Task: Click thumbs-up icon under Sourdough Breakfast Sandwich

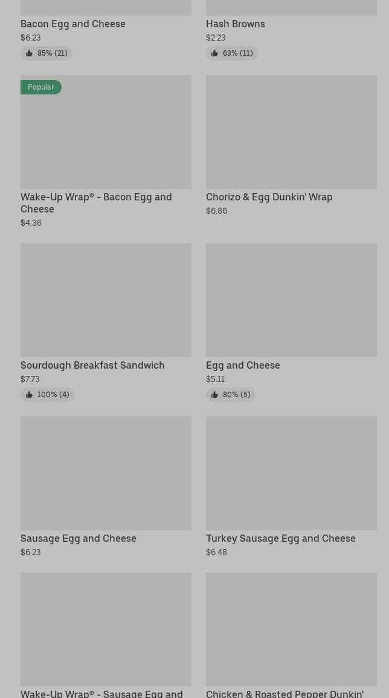Action: [x=29, y=395]
